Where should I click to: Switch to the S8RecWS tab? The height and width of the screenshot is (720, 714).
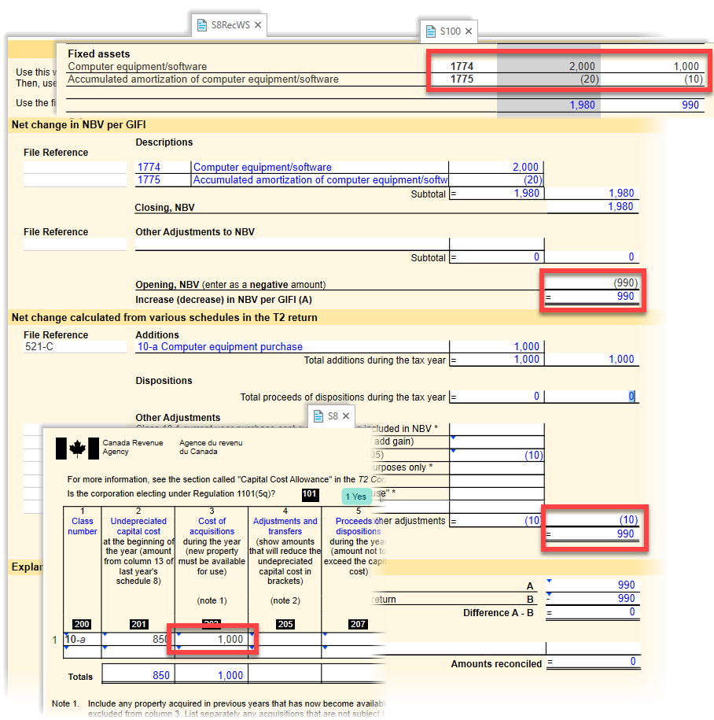[x=230, y=25]
